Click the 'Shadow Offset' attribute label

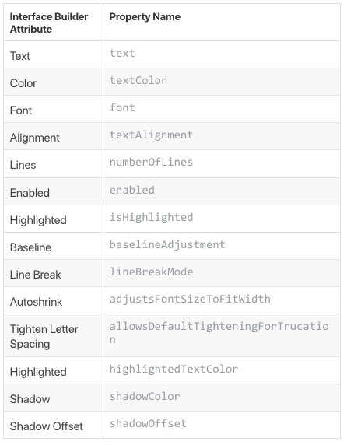(46, 426)
